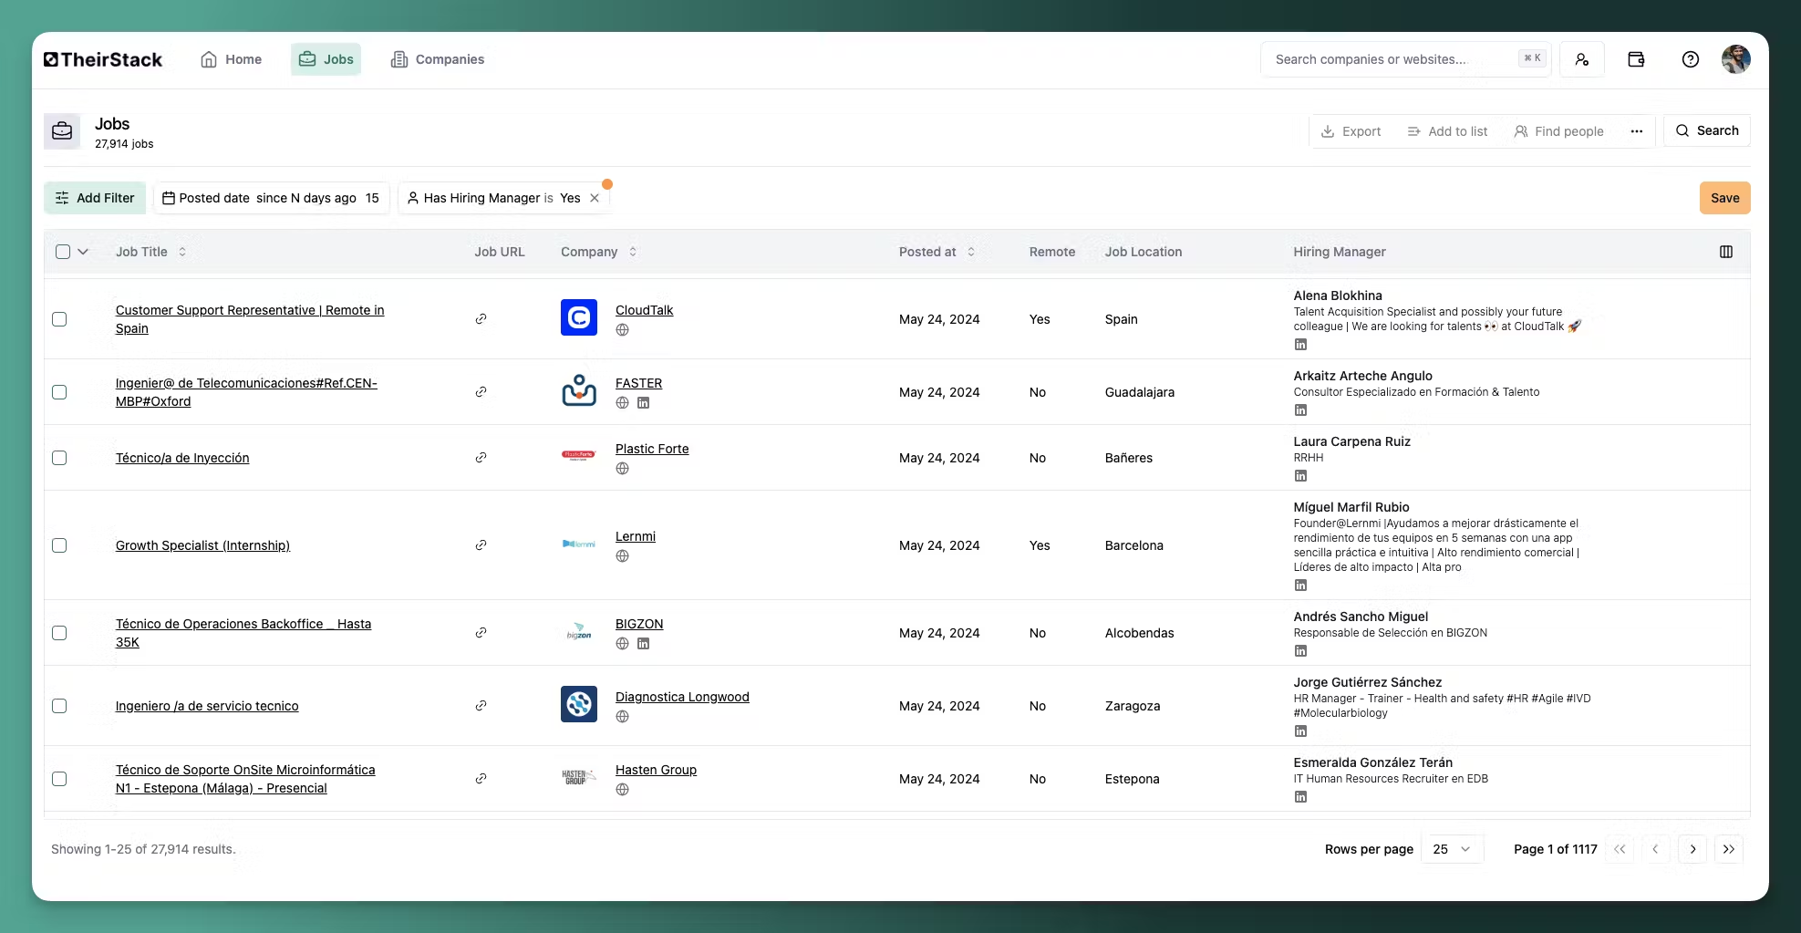Remove the Has Hiring Manager filter

click(595, 198)
